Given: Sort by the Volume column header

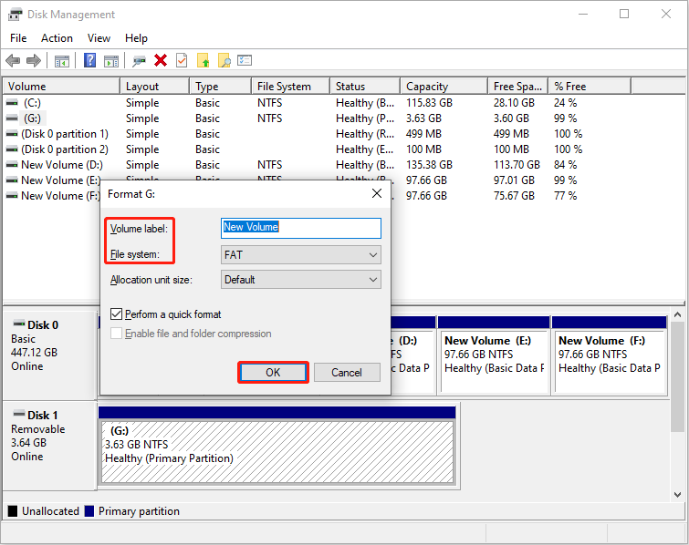Looking at the screenshot, I should point(61,87).
